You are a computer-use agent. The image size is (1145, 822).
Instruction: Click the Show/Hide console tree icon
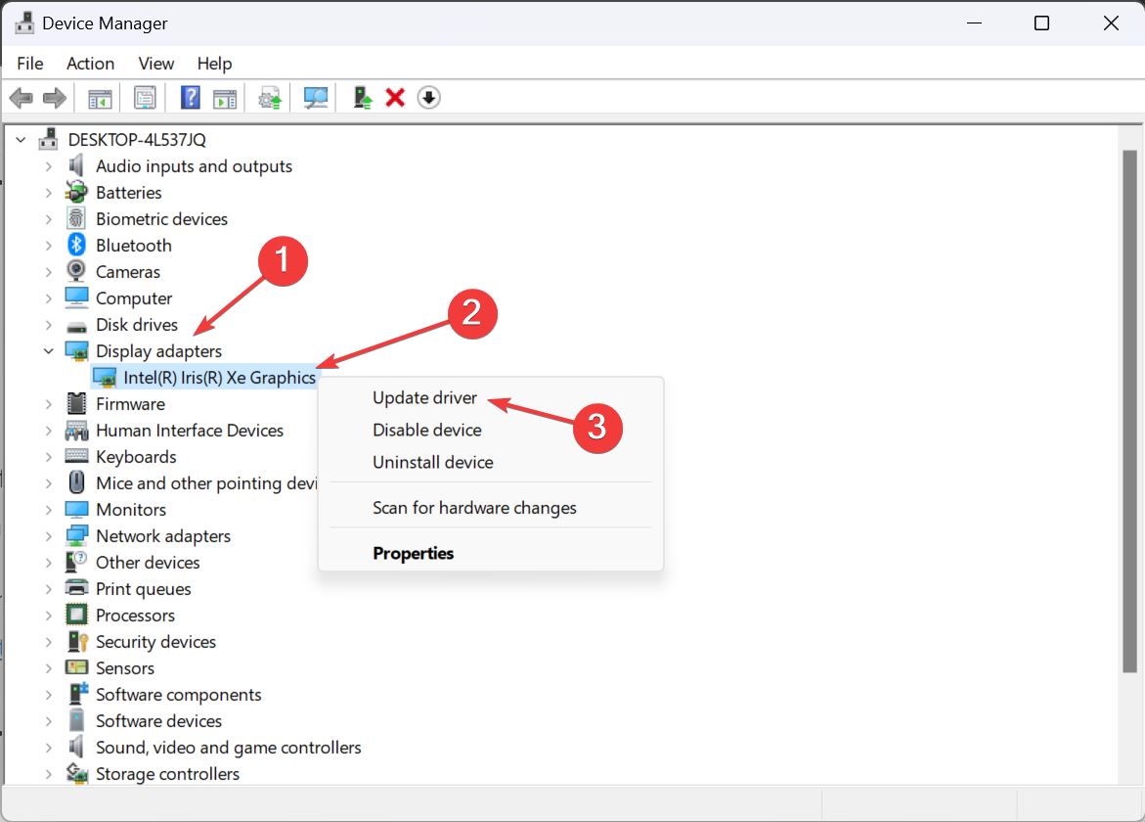point(100,98)
